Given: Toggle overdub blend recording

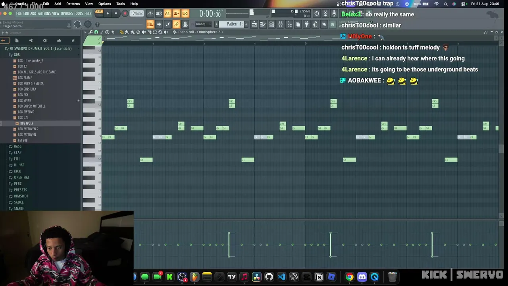Looking at the screenshot, I should click(x=176, y=14).
